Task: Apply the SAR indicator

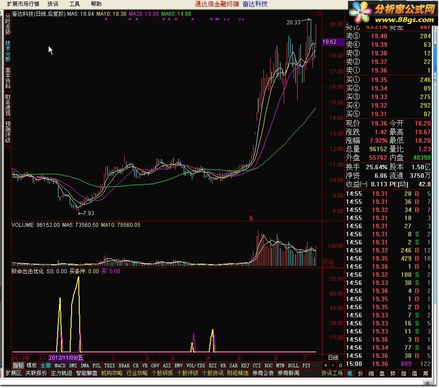Action: click(x=234, y=365)
